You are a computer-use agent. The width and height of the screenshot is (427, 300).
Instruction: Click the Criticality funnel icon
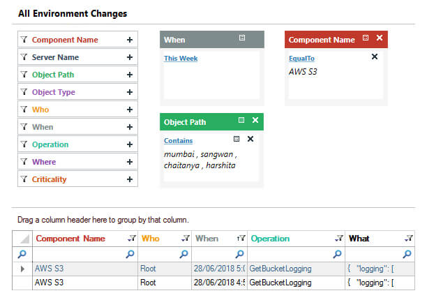coord(24,179)
